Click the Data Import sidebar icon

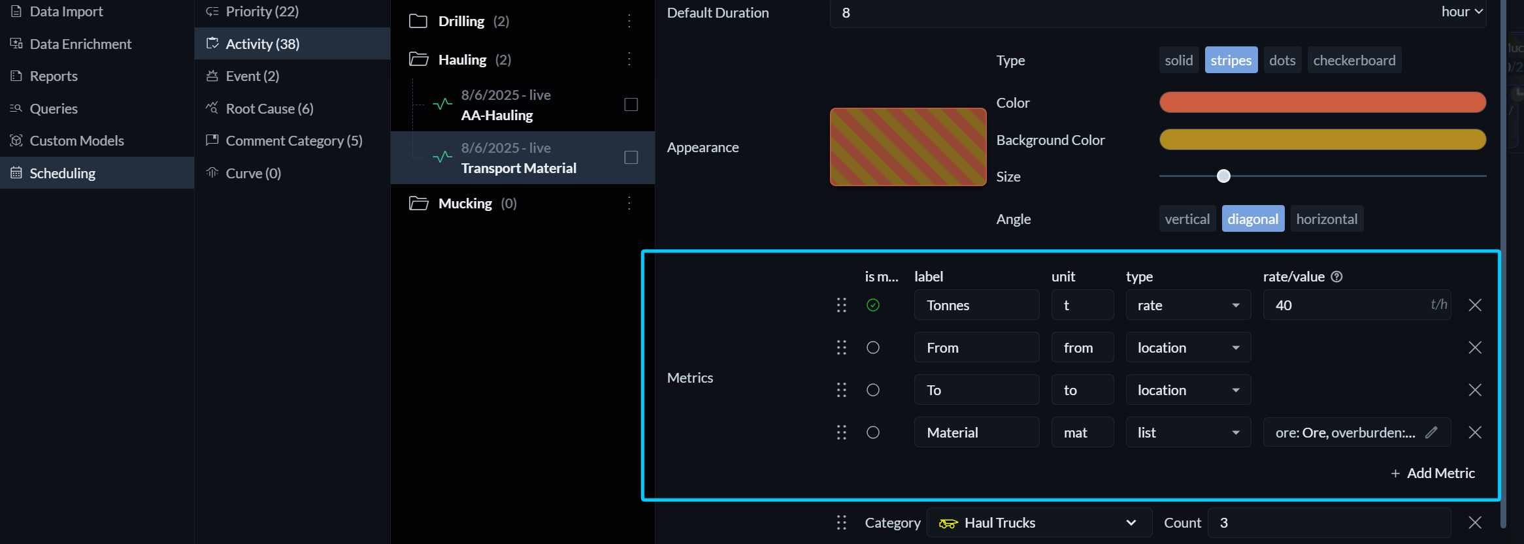point(16,11)
